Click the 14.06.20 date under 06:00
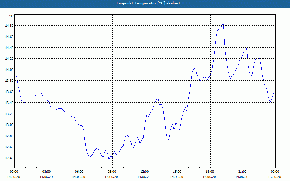290x181 pixels. (79, 177)
